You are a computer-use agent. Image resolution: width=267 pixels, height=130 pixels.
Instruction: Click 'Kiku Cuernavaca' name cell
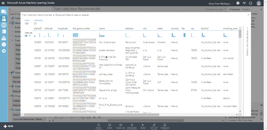pos(107,42)
